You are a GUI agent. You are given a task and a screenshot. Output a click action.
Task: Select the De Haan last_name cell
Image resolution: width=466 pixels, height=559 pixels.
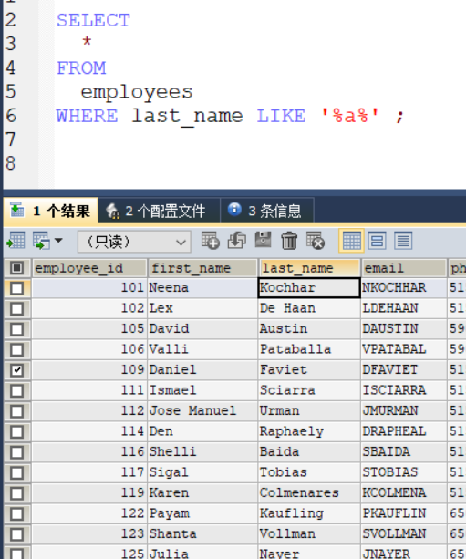[309, 308]
